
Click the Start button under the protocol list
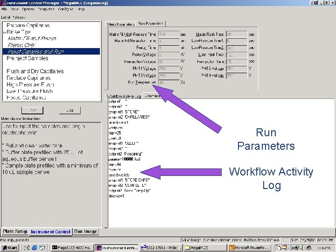click(32, 110)
